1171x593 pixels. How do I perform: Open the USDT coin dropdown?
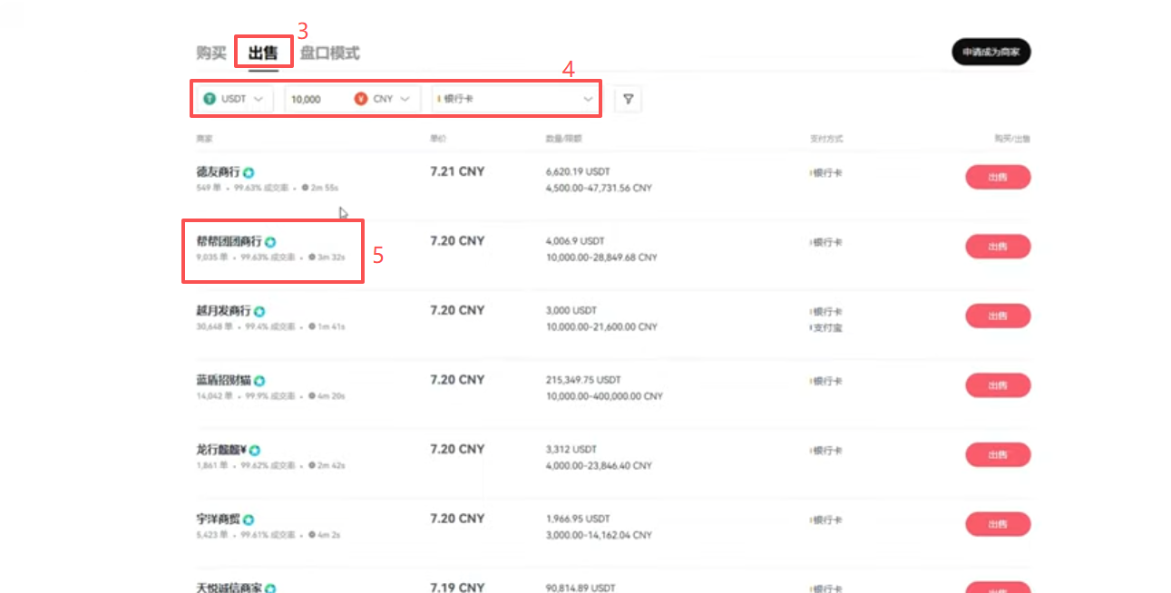[235, 99]
